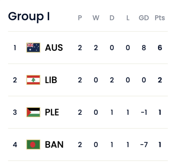The width and height of the screenshot is (173, 165).
Task: Select the Group I heading
Action: [29, 17]
